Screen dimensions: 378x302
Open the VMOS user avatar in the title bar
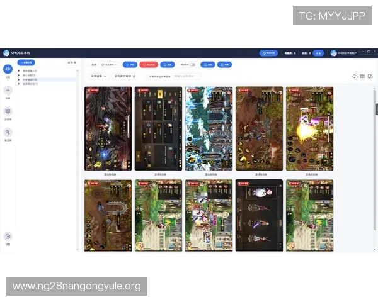tap(334, 53)
